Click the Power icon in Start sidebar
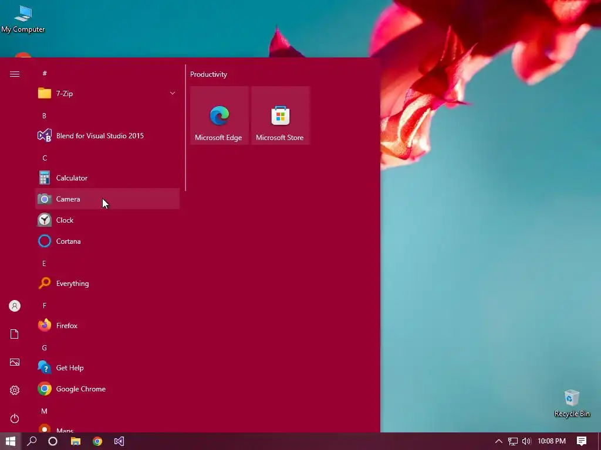Viewport: 601px width, 450px height. pyautogui.click(x=15, y=418)
